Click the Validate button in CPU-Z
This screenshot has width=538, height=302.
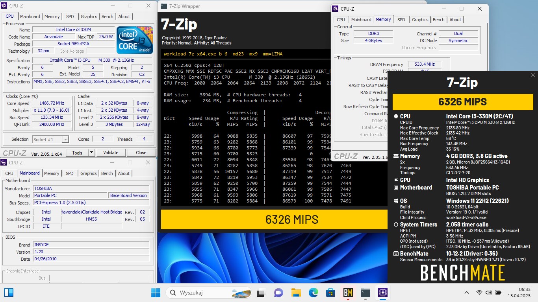coord(111,153)
